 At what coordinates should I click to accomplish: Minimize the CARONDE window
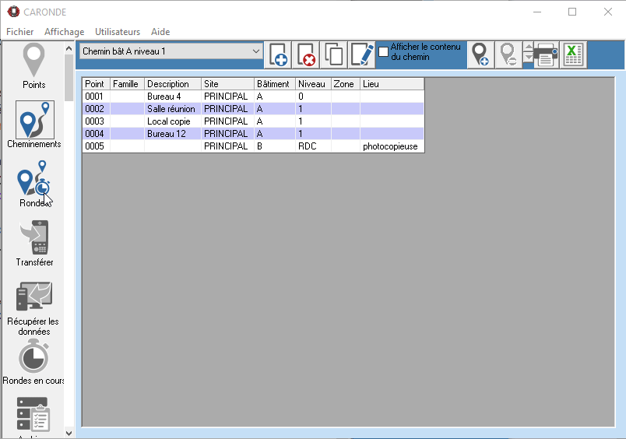537,12
